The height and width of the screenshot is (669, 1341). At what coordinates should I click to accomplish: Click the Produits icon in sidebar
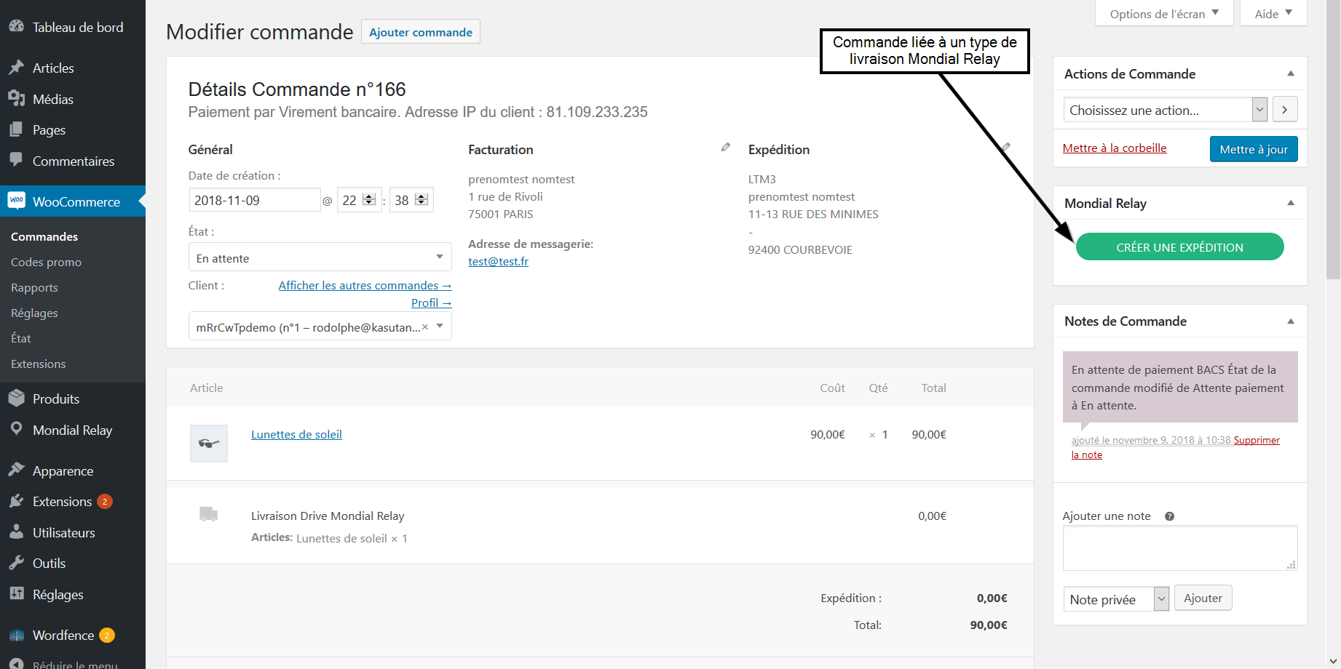[x=17, y=398]
